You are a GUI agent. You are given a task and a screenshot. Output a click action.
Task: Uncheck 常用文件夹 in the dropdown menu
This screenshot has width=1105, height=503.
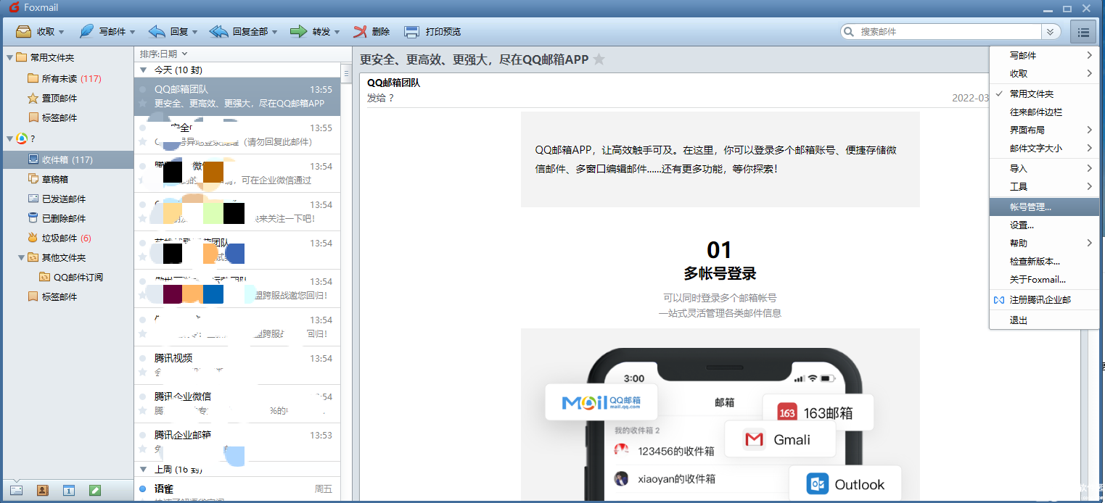coord(1045,93)
